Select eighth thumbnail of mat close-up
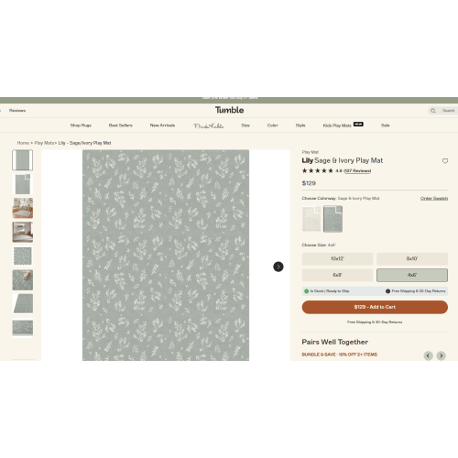 tap(23, 328)
